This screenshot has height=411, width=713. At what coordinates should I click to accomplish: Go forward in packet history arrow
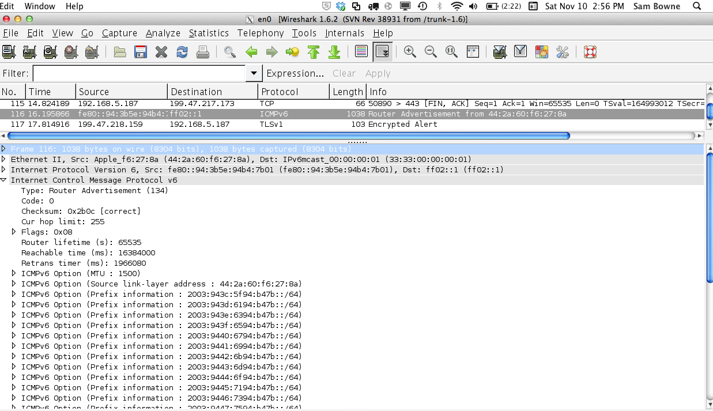coord(272,52)
